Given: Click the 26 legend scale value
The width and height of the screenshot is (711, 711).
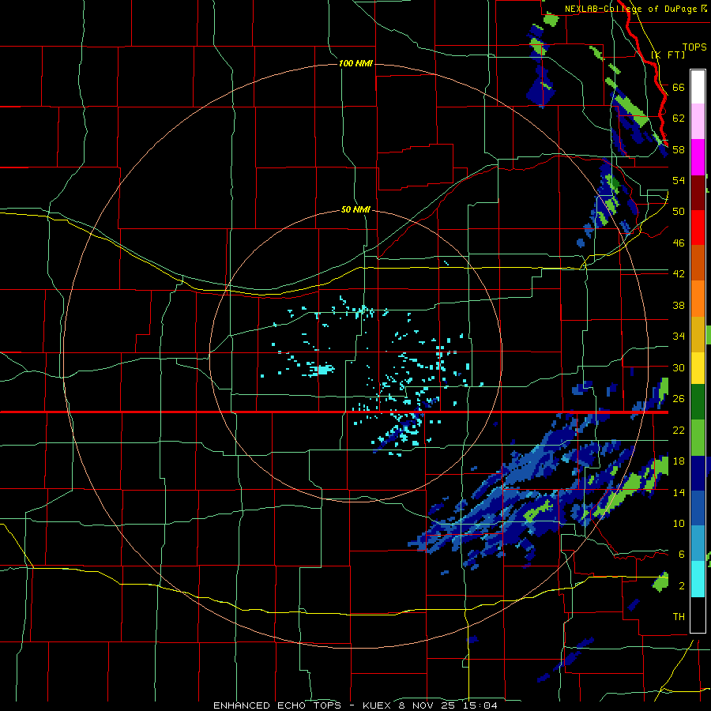Looking at the screenshot, I should (x=679, y=399).
